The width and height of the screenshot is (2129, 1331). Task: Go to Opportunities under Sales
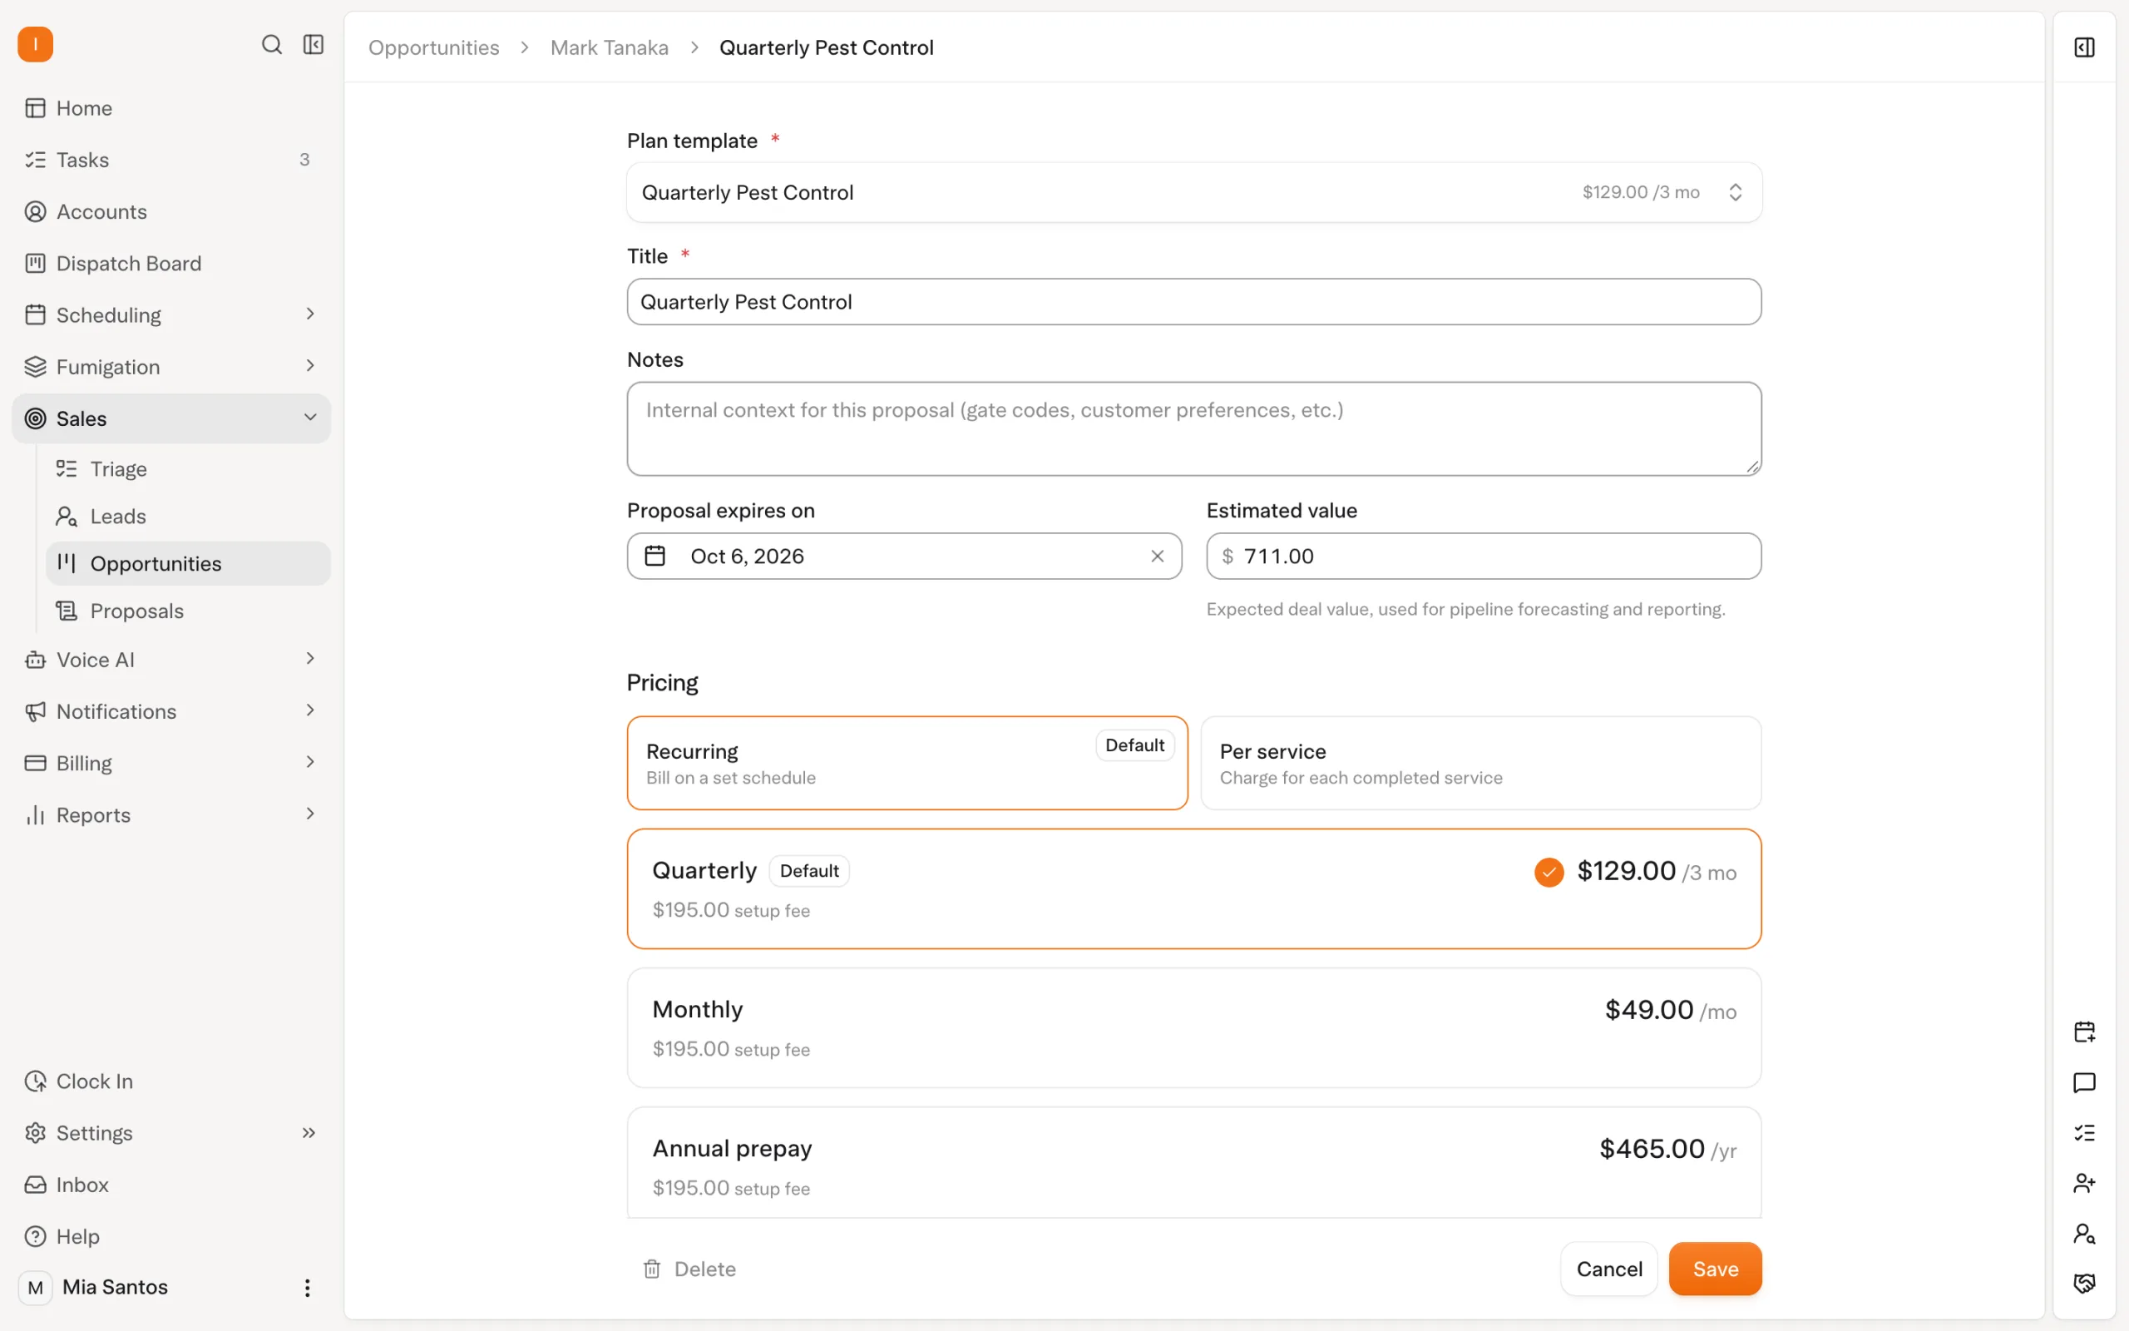tap(188, 563)
